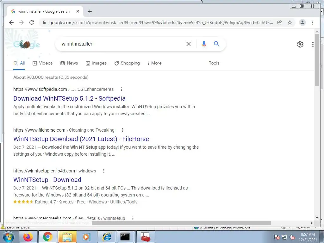Click the vertical scrollbar thumb
This screenshot has height=243, width=324.
317,60
